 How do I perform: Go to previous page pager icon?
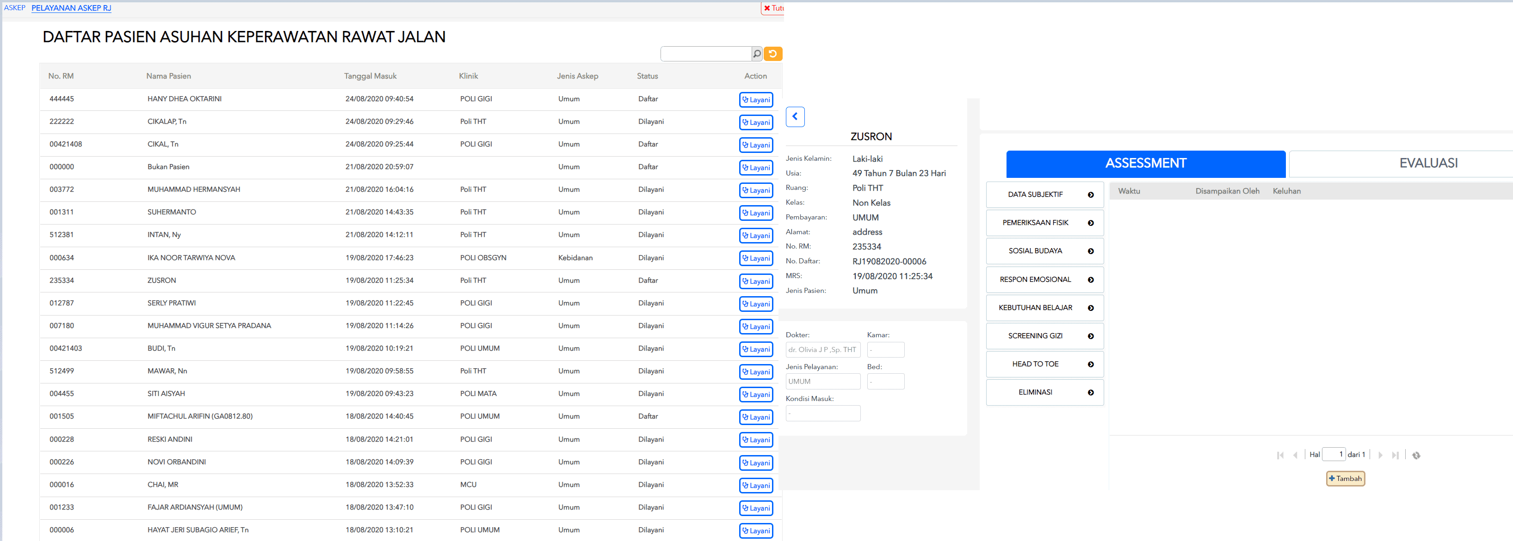pos(1295,456)
